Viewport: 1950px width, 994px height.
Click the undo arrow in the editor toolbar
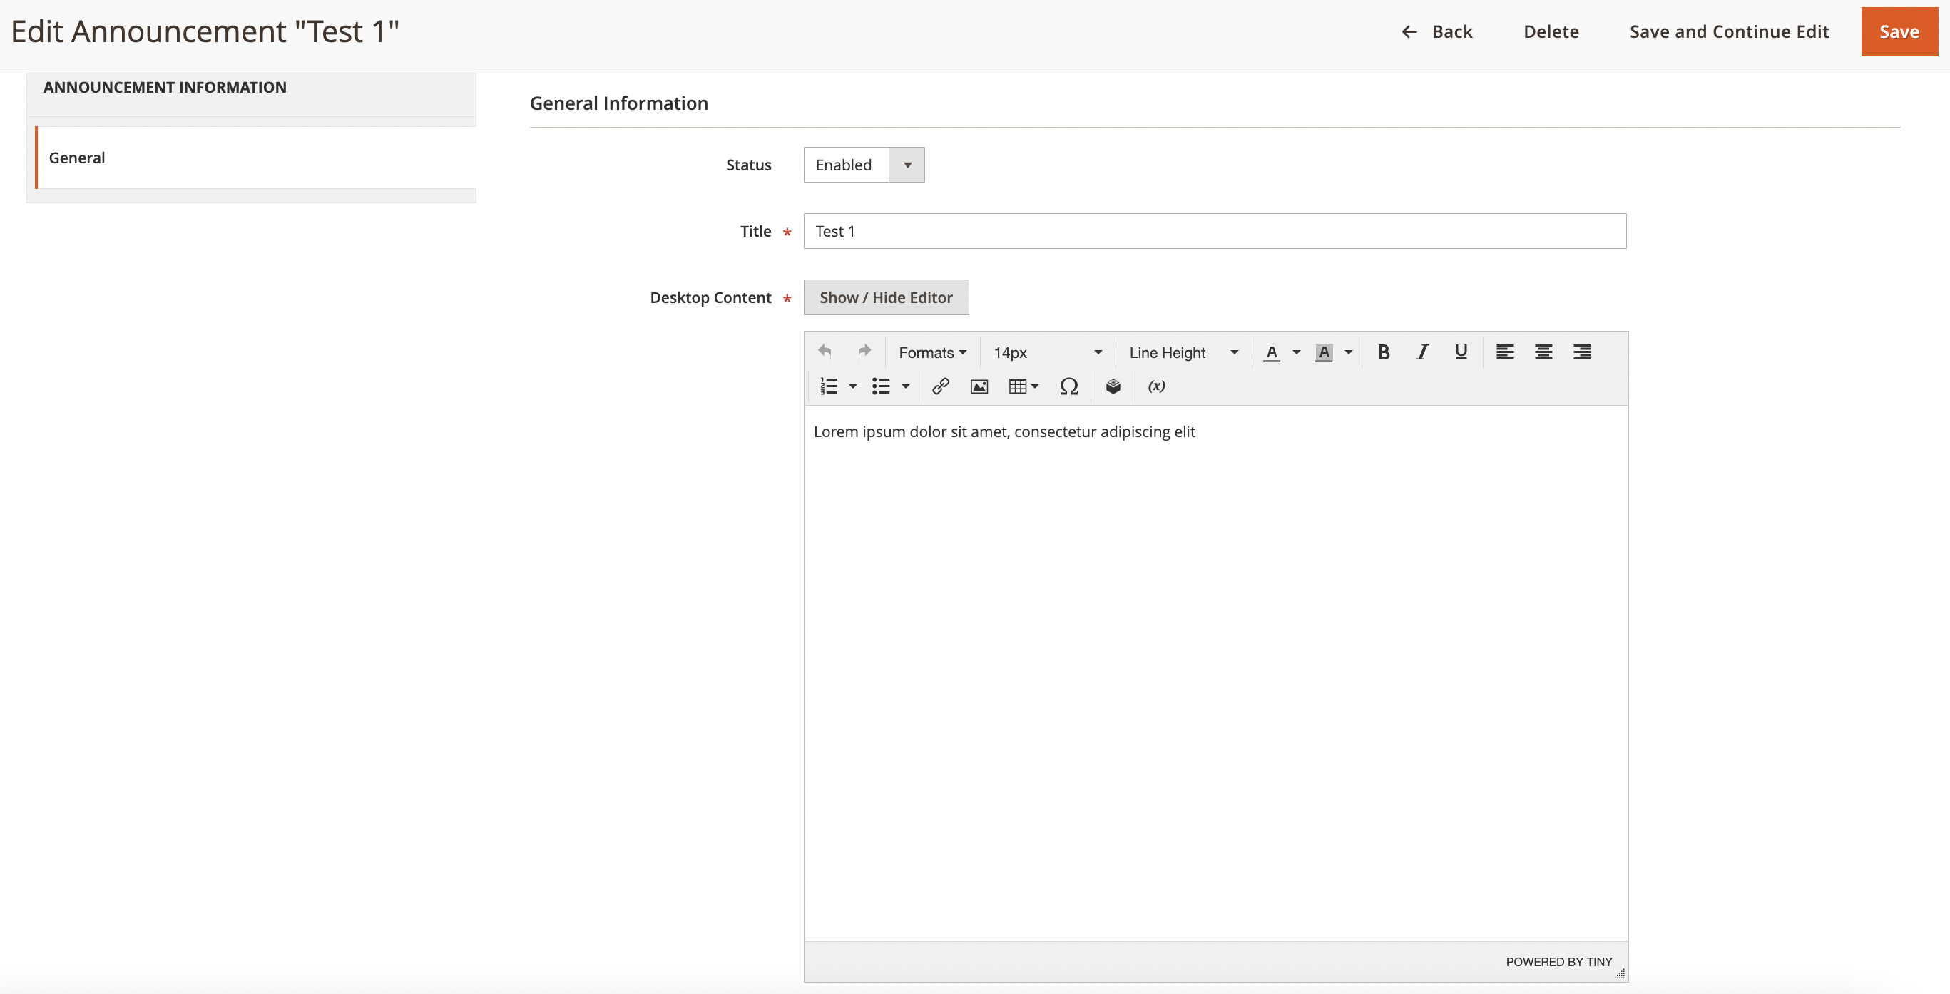tap(825, 352)
